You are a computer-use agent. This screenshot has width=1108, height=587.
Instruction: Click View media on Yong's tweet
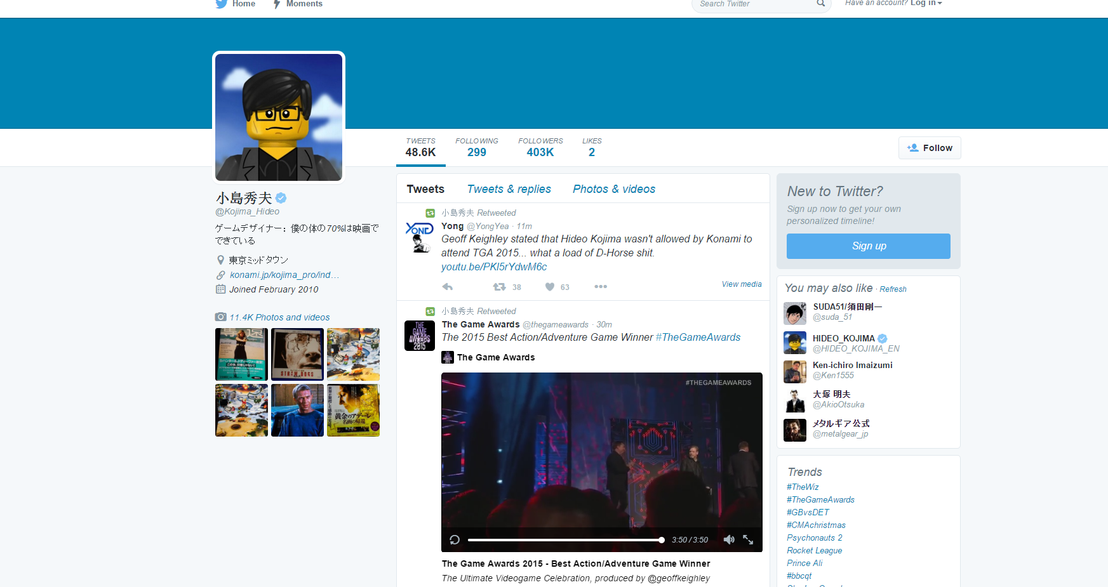pyautogui.click(x=742, y=284)
